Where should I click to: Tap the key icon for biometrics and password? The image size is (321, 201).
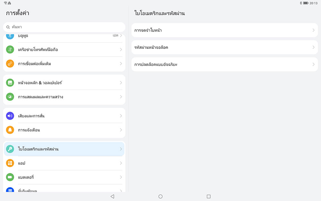(10, 149)
